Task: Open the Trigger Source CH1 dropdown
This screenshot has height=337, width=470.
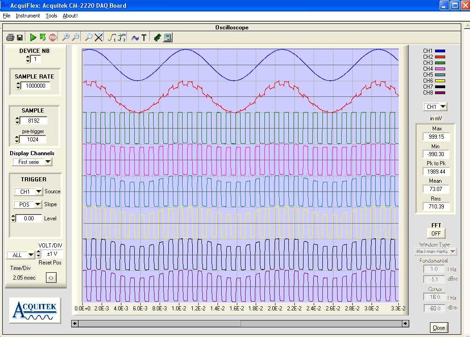Action: point(29,191)
